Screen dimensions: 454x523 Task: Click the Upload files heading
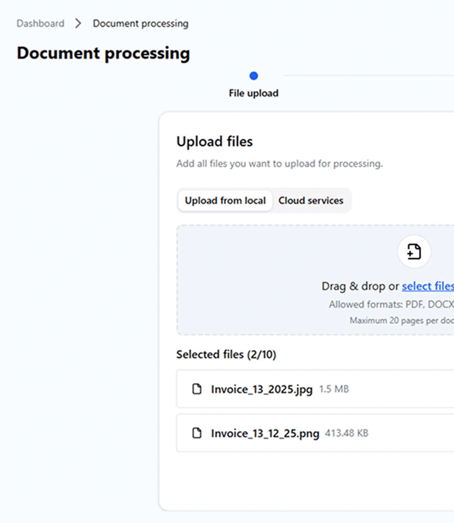215,141
